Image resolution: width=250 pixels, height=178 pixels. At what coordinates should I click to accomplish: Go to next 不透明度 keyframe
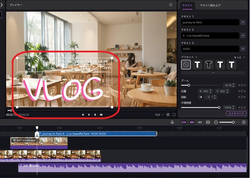click(245, 108)
